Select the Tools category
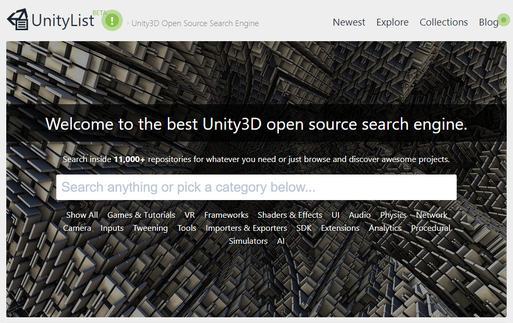The image size is (513, 323). tap(187, 228)
